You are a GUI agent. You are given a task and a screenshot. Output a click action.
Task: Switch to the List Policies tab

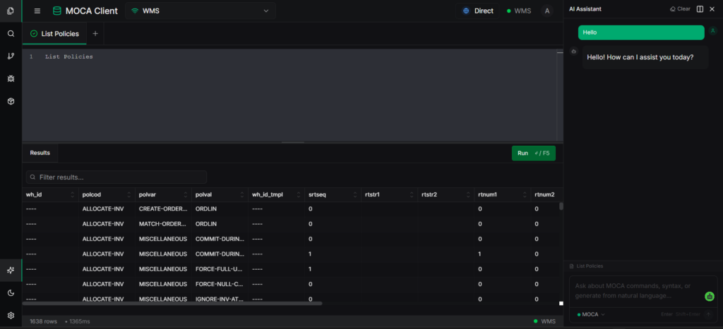[54, 34]
